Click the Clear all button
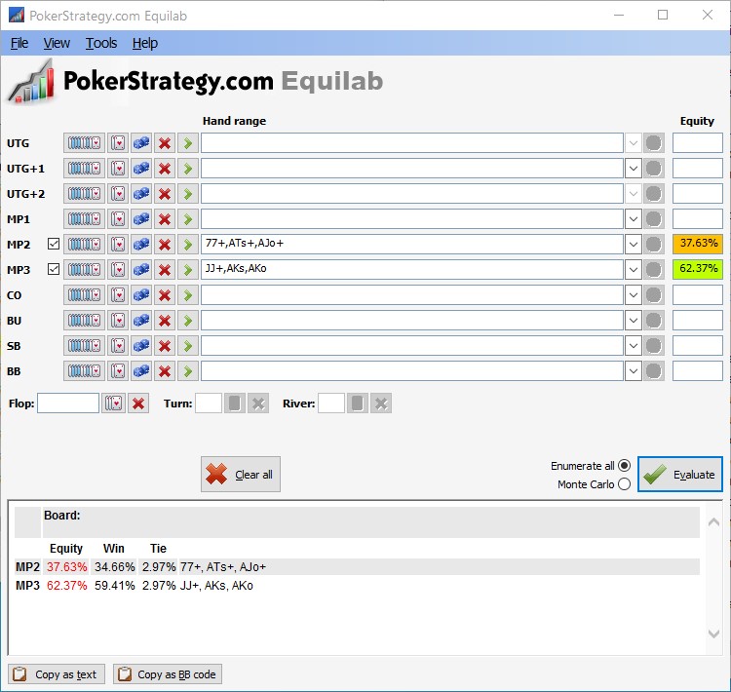Image resolution: width=731 pixels, height=692 pixels. (x=241, y=475)
